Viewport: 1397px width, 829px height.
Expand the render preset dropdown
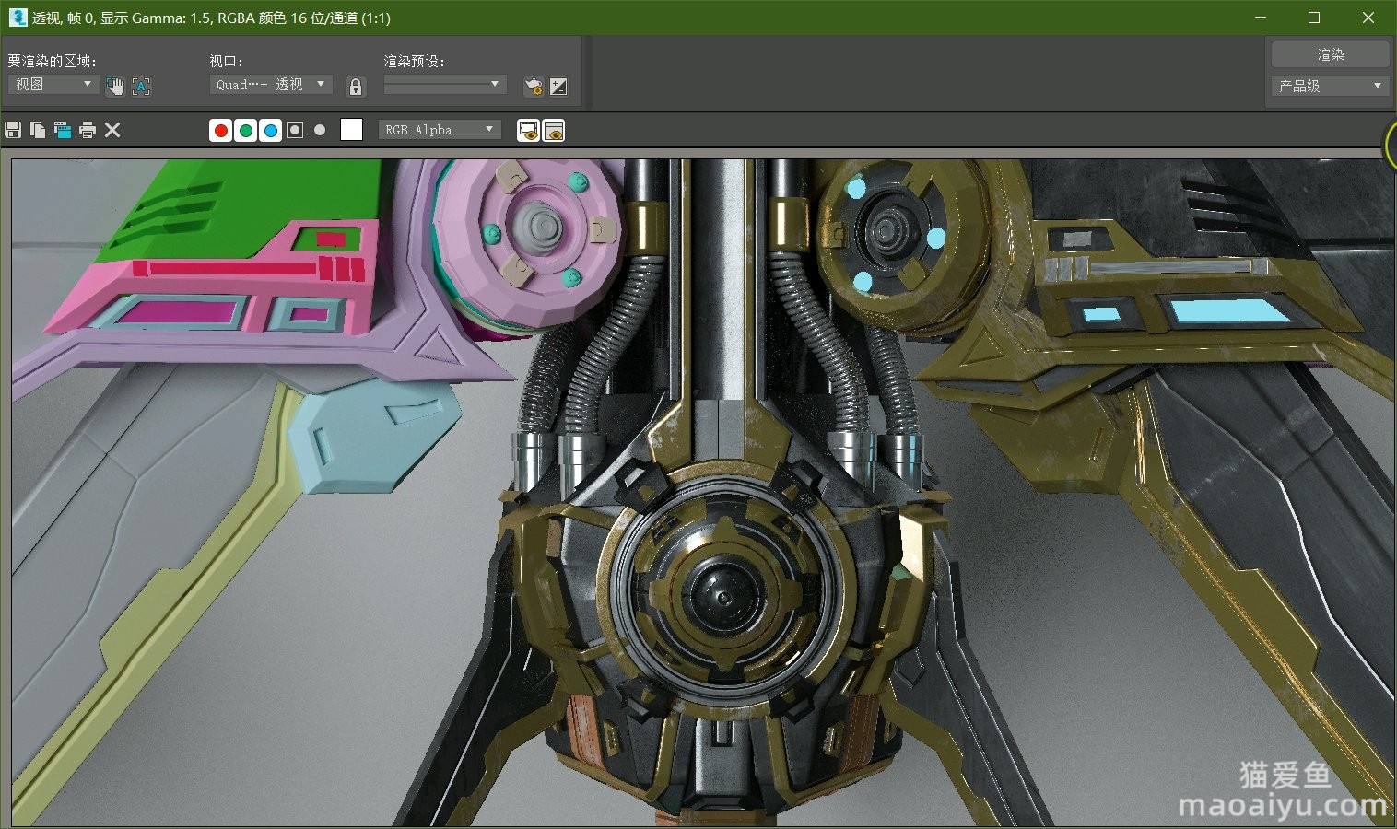[x=445, y=84]
